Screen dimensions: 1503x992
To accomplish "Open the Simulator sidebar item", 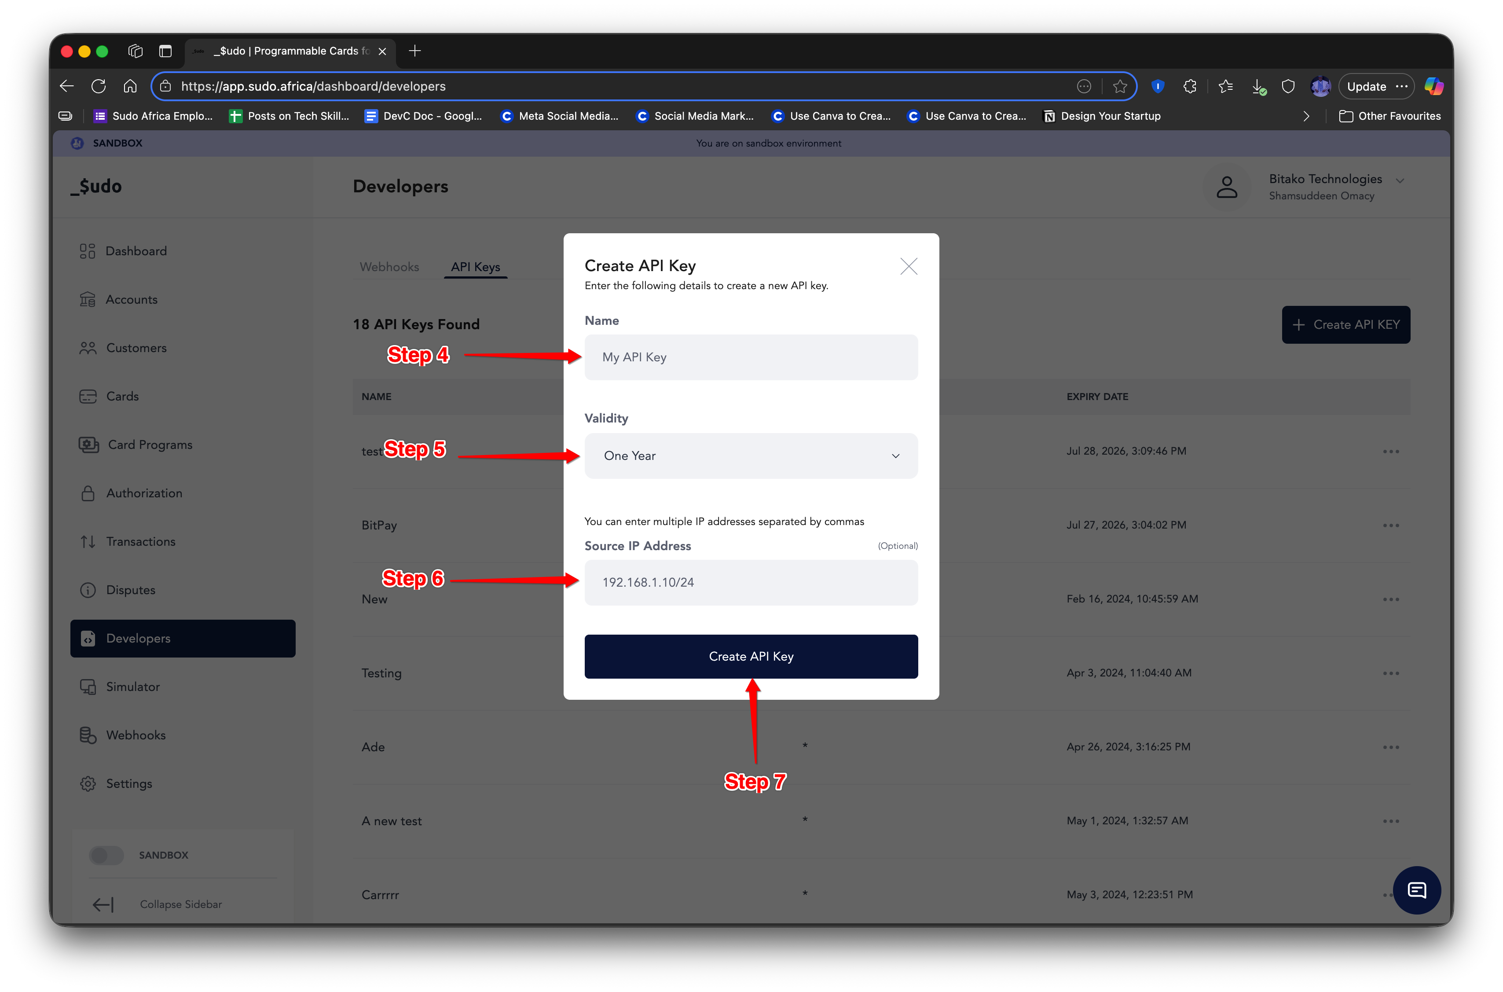I will [x=132, y=687].
